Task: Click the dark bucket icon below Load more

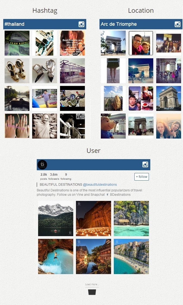Action: [x=92, y=292]
